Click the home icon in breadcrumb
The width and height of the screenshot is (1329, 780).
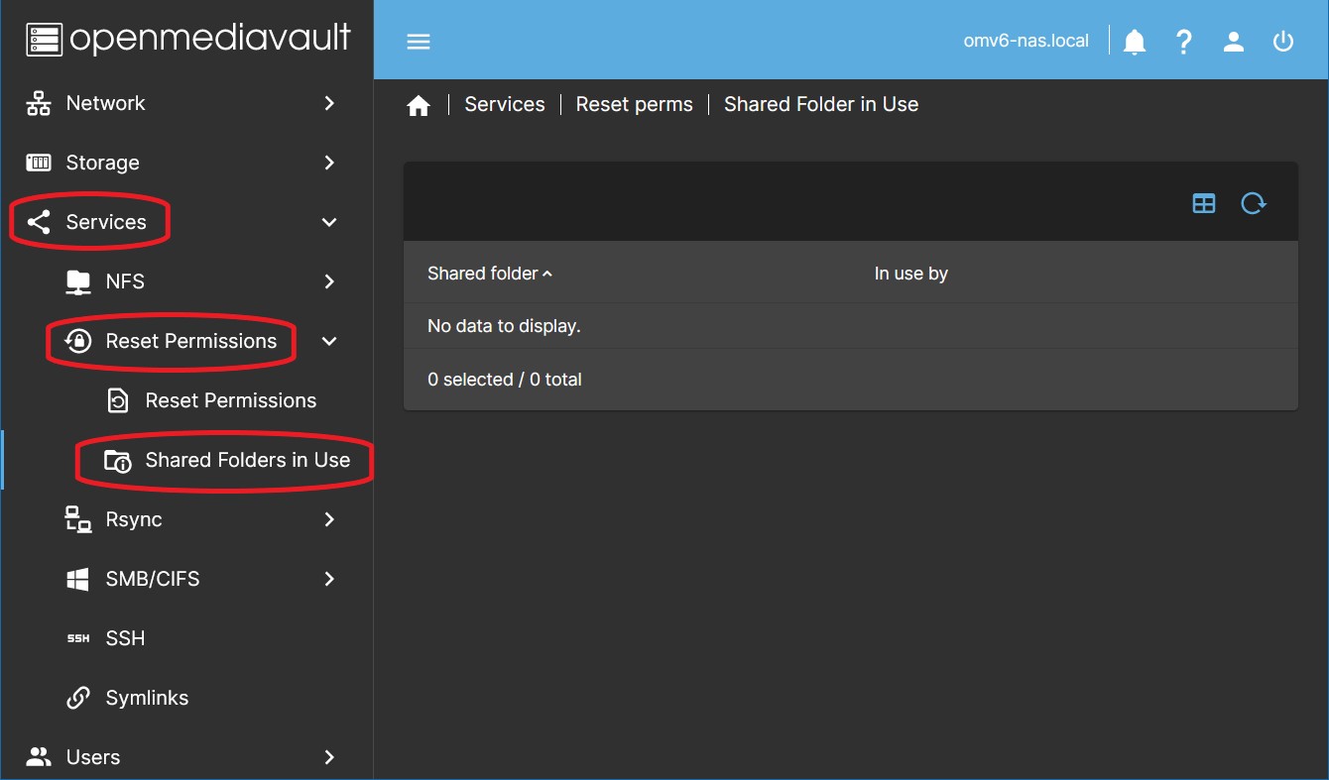pyautogui.click(x=419, y=106)
